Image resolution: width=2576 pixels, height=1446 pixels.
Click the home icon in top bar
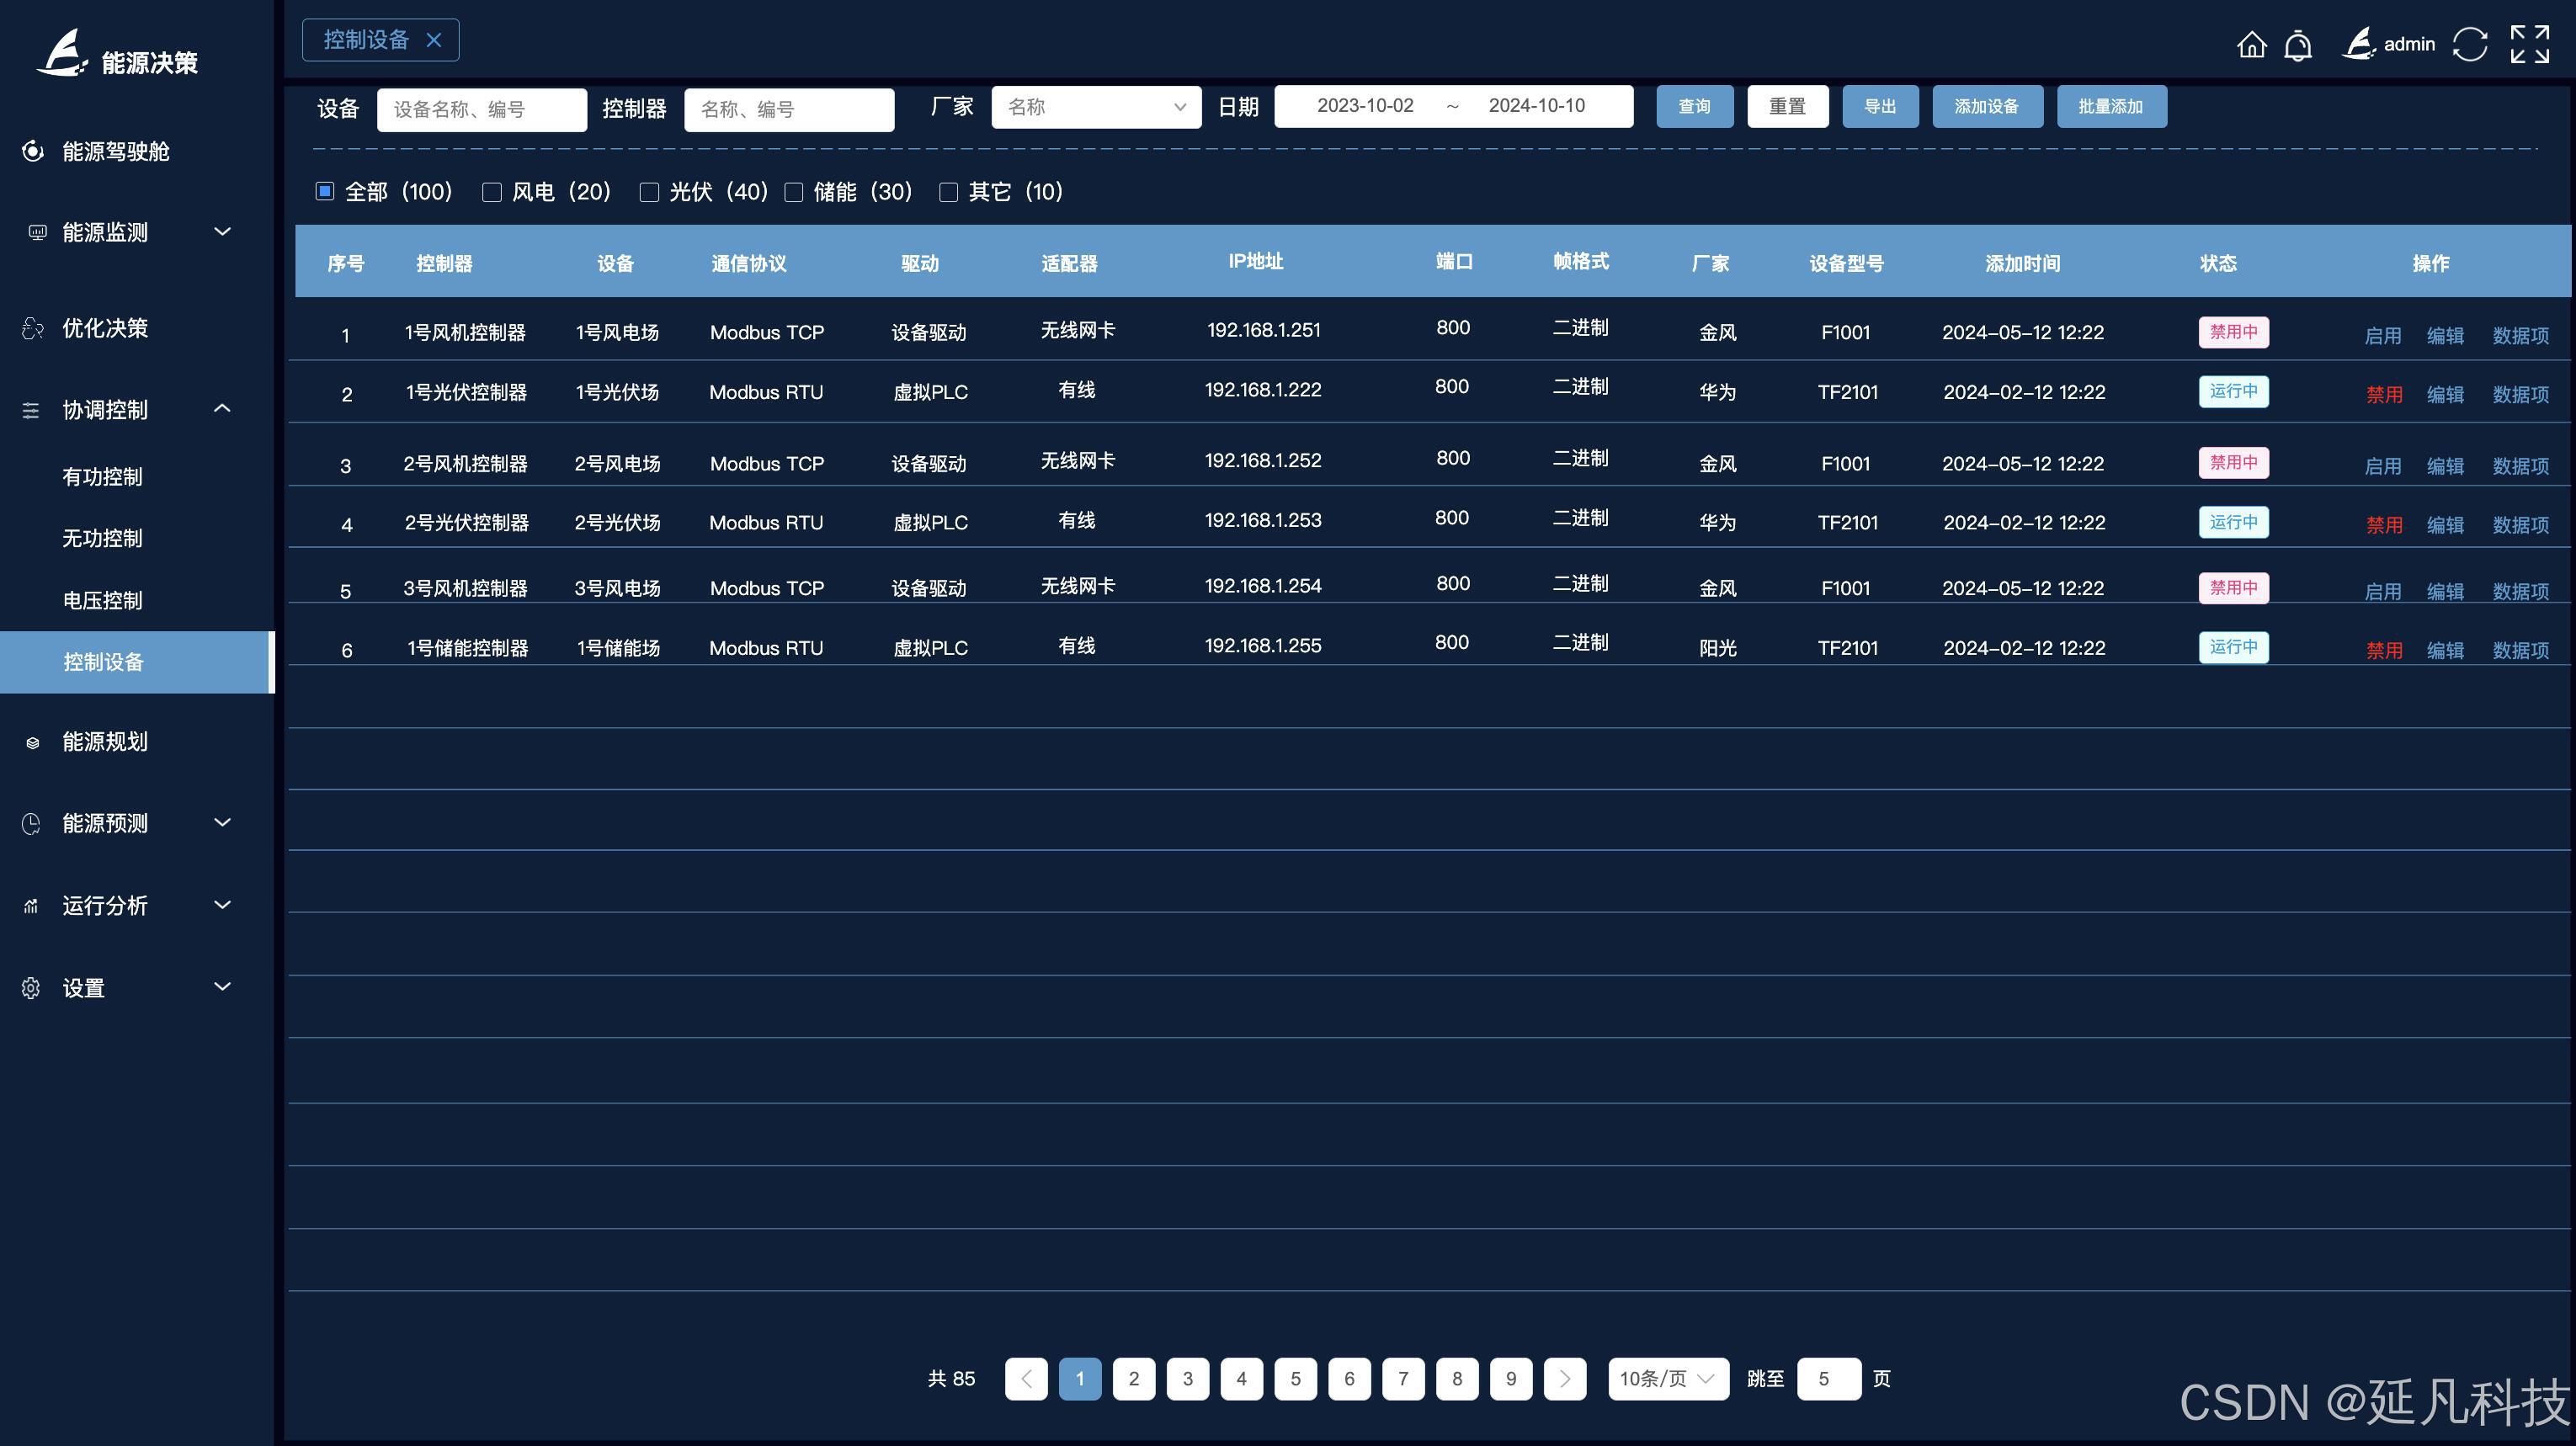[2251, 45]
